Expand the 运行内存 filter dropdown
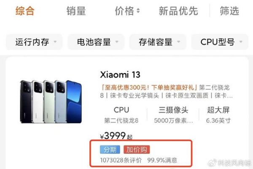 34,42
